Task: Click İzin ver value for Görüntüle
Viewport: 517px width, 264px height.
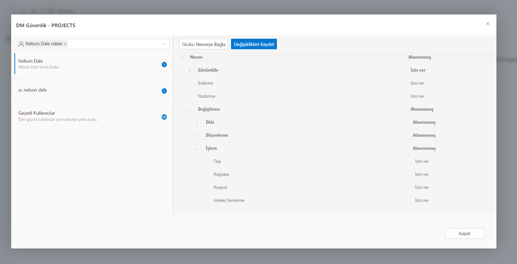Action: pos(418,70)
